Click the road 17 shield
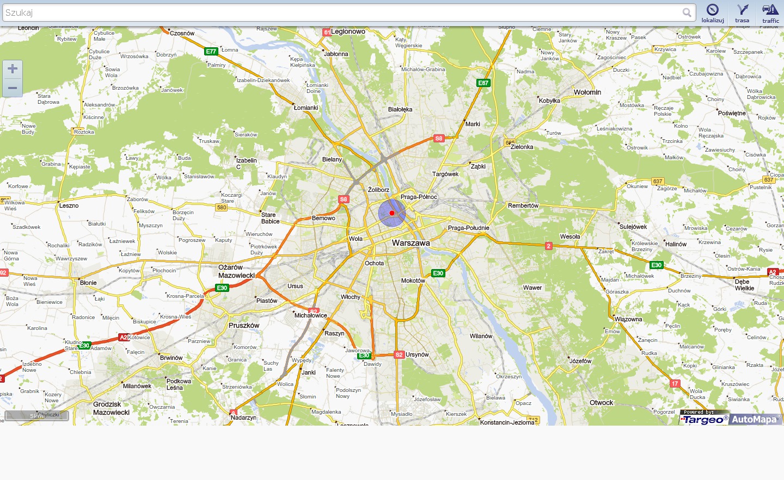Viewport: 784px width, 480px height. [x=675, y=383]
